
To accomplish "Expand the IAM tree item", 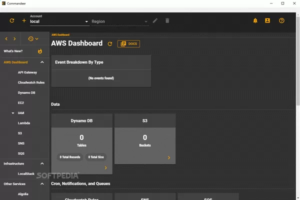I will (13, 113).
